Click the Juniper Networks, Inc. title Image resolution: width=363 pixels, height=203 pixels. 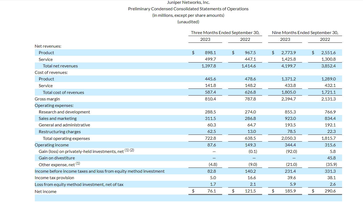tap(188, 2)
